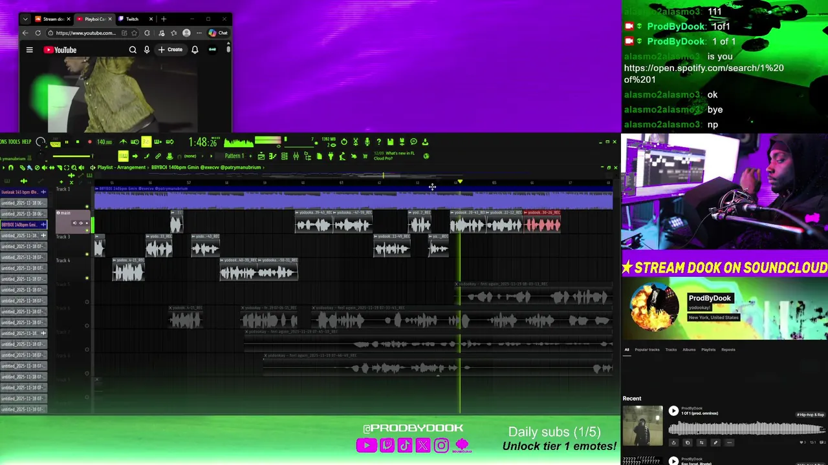Open the browser view icon
Screen dimensions: 828x465
(x=307, y=156)
